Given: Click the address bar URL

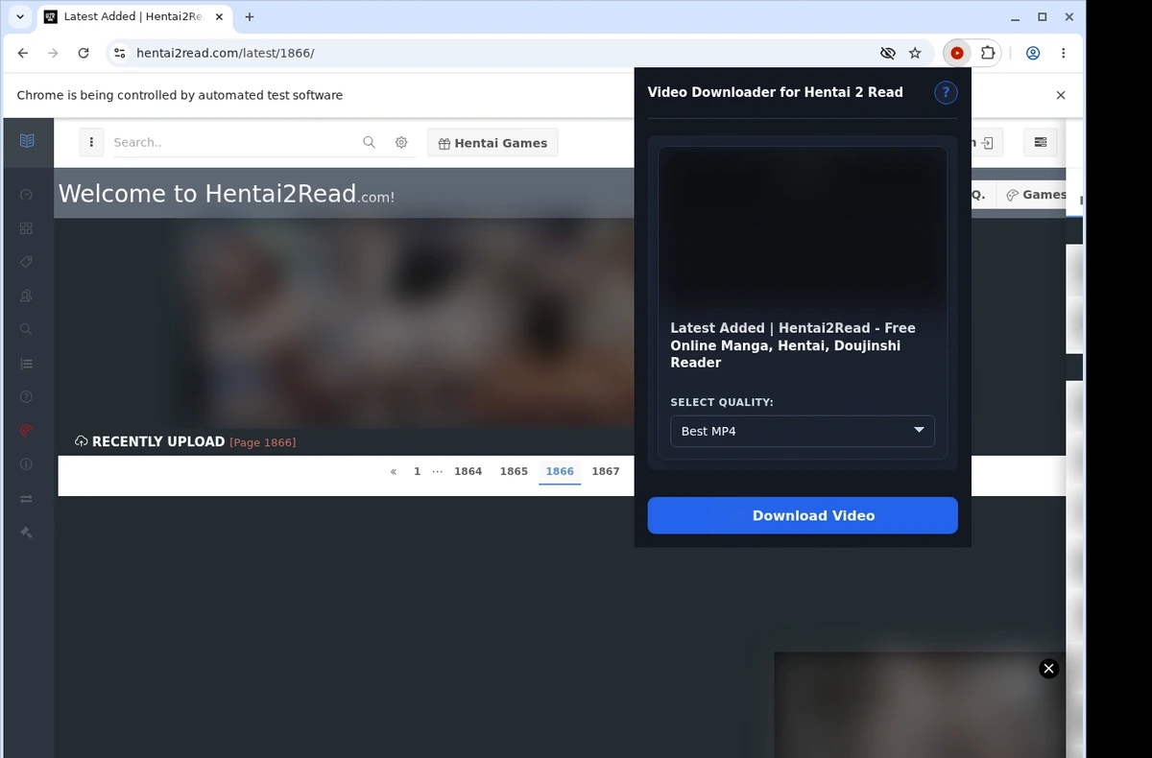Looking at the screenshot, I should 226,53.
